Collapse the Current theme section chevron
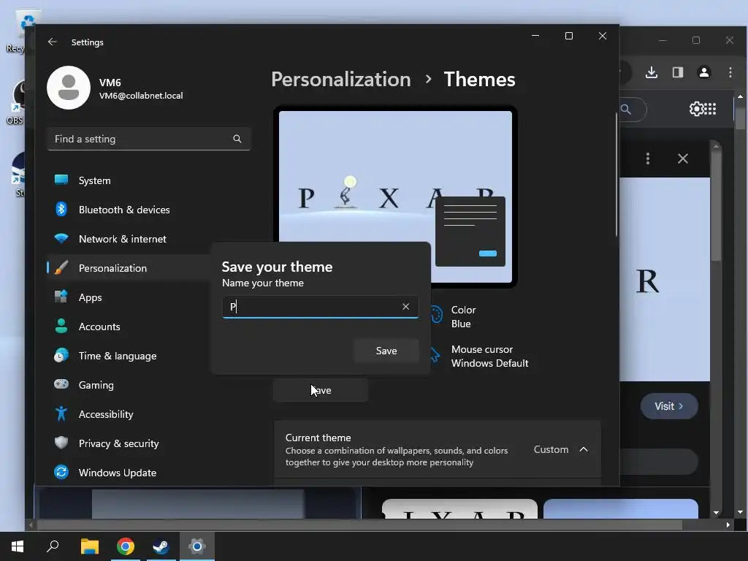This screenshot has height=561, width=748. coord(584,449)
